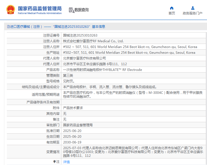Select 北京市平谷区王辛庄镇乐园路 address in 代理人住所 row
Screen dimensions: 207x165
coord(95,64)
